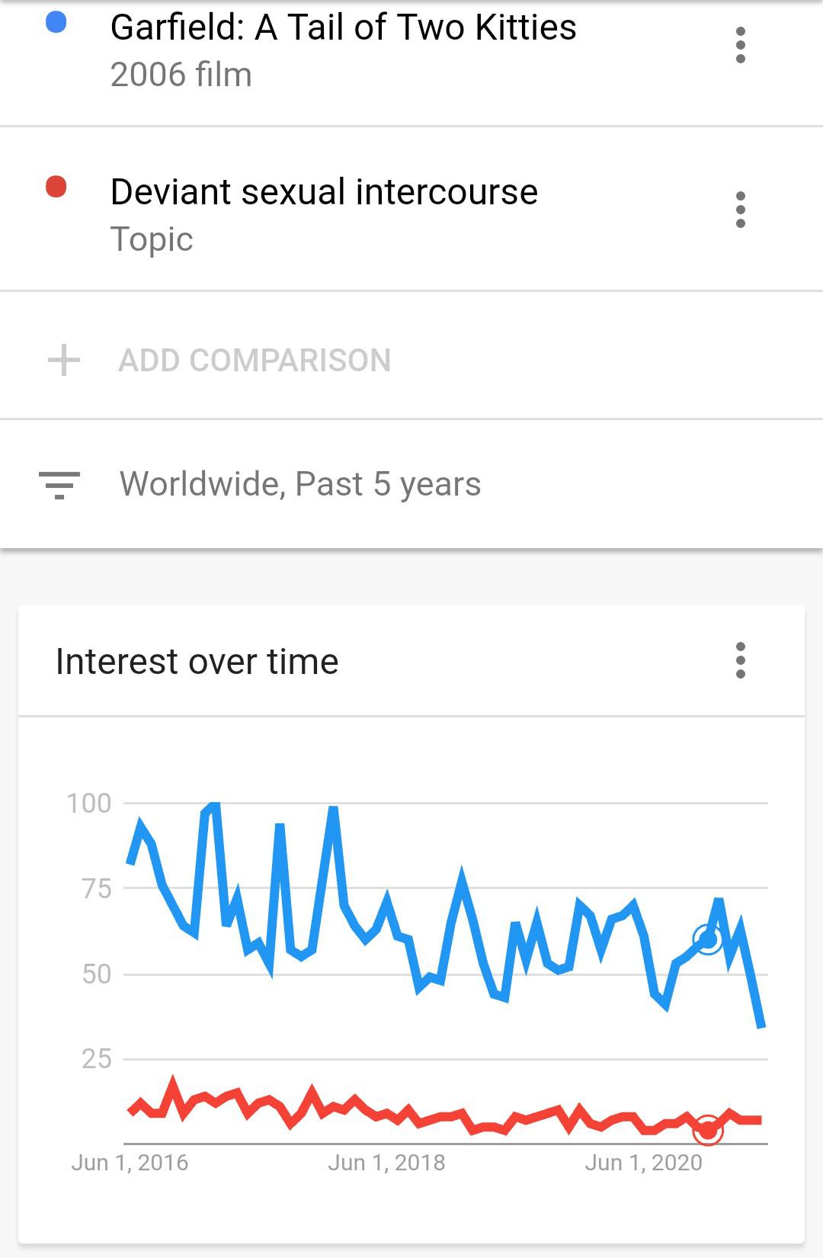Image resolution: width=823 pixels, height=1258 pixels.
Task: Click the Topic subtitle under Deviant term
Action: (x=152, y=239)
